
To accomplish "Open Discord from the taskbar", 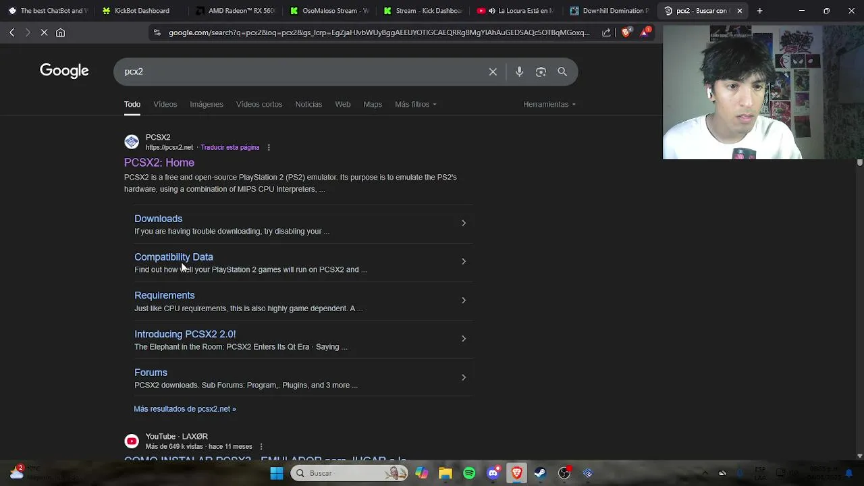I will coord(493,473).
